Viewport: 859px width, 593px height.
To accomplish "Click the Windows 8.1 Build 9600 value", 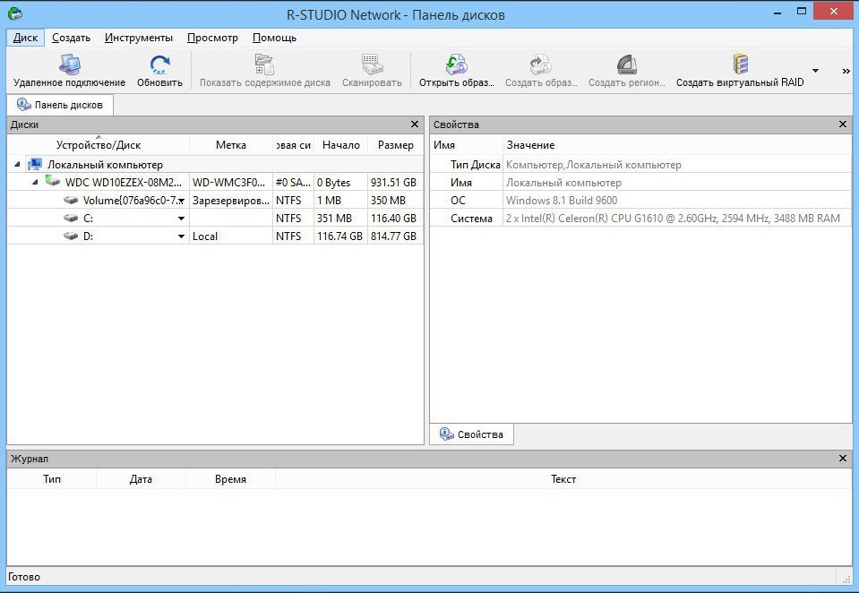I will click(562, 201).
